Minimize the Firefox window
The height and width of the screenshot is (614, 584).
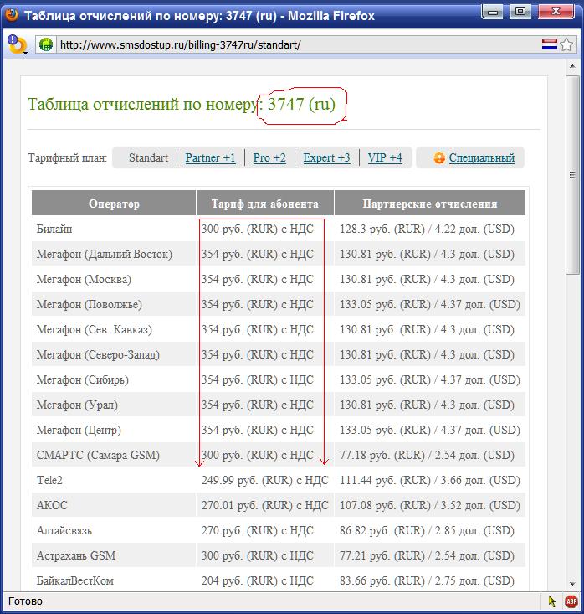pyautogui.click(x=493, y=11)
